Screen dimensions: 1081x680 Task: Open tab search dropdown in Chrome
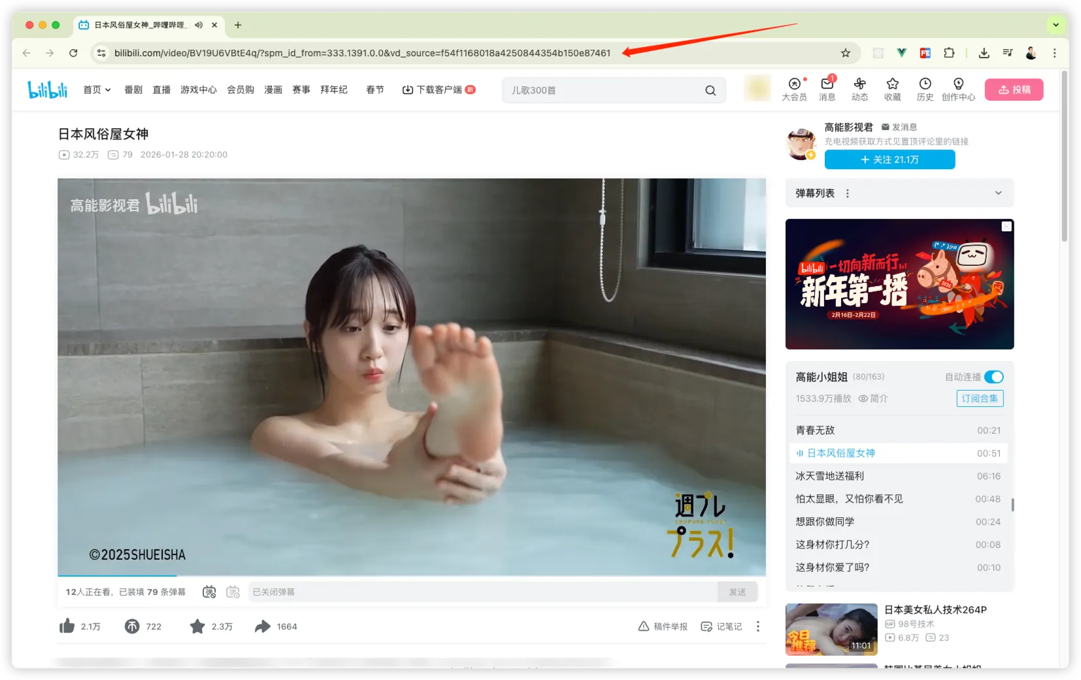pos(1056,25)
